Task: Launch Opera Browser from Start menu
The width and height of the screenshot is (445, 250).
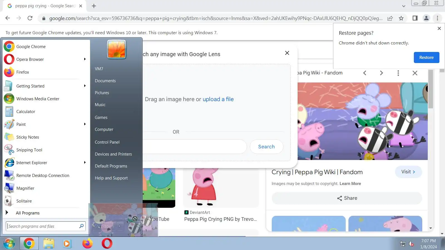Action: 42,59
